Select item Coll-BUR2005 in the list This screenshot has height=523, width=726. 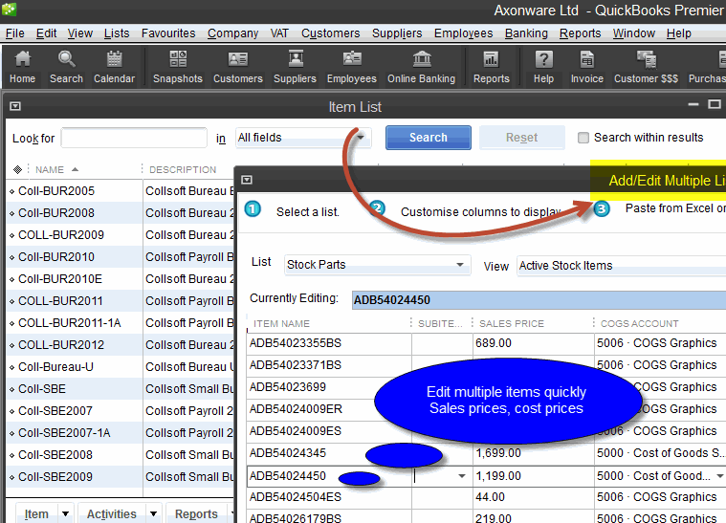[x=56, y=190]
